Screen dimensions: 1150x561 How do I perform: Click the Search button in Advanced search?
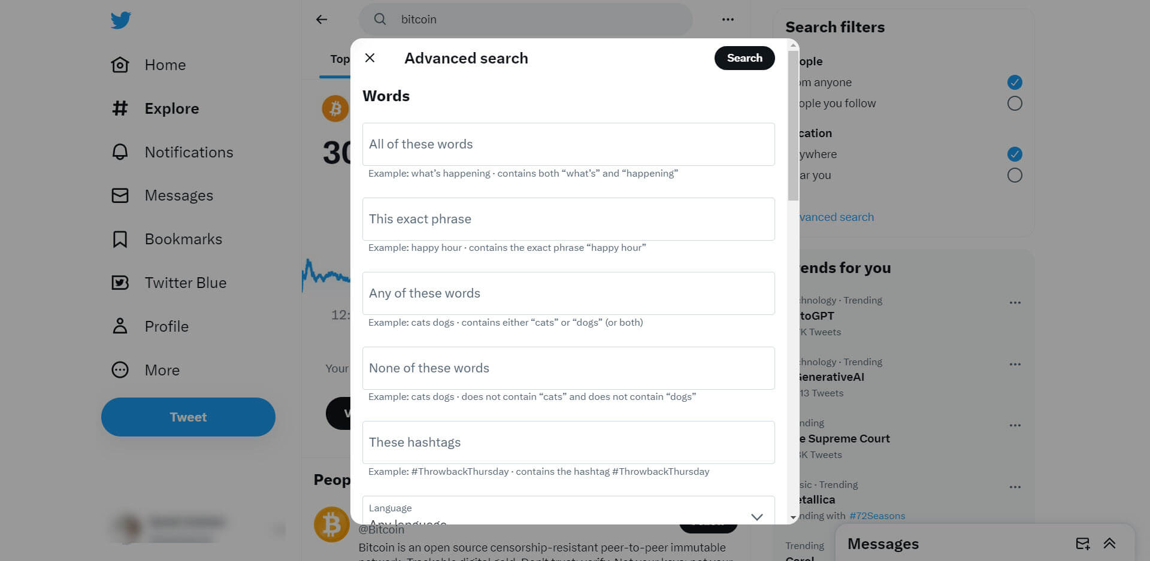coord(744,58)
